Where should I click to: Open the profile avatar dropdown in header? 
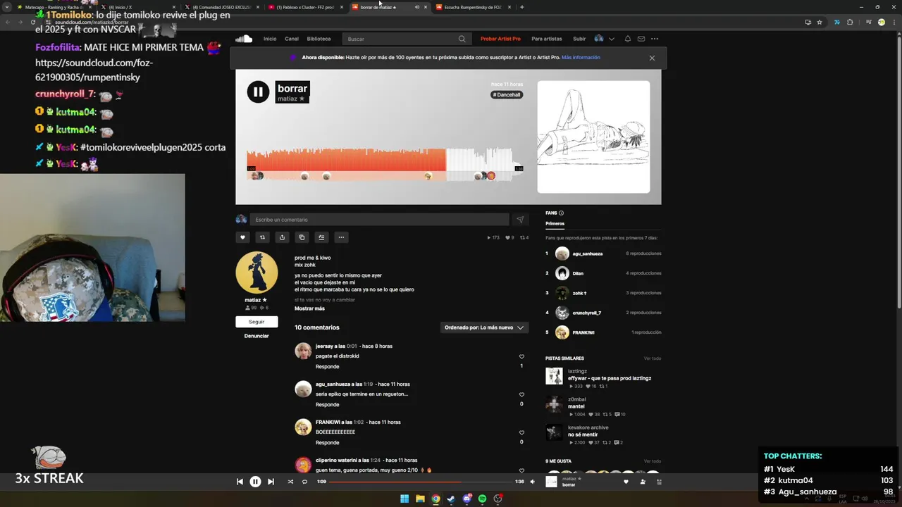click(604, 39)
